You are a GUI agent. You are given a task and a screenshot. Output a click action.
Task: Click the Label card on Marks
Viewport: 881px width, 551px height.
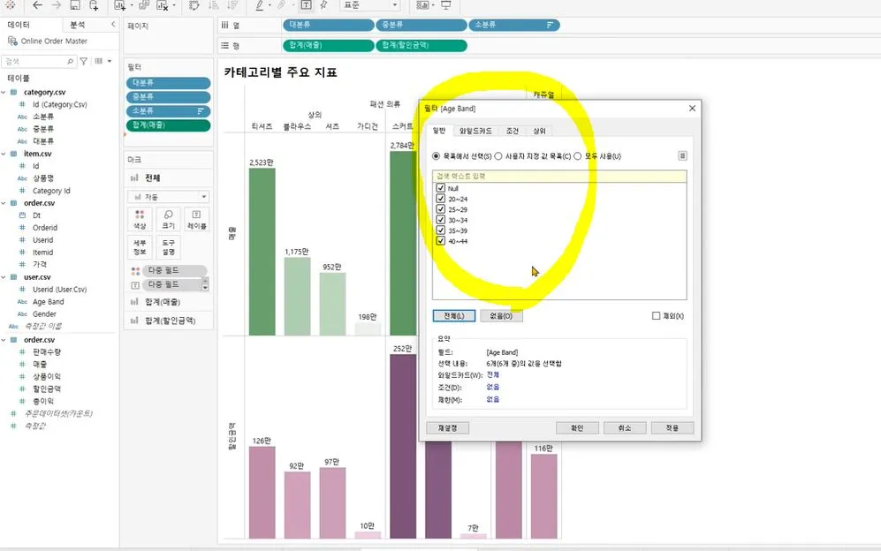point(196,219)
